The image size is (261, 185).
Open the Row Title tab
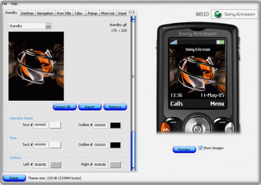pos(64,13)
